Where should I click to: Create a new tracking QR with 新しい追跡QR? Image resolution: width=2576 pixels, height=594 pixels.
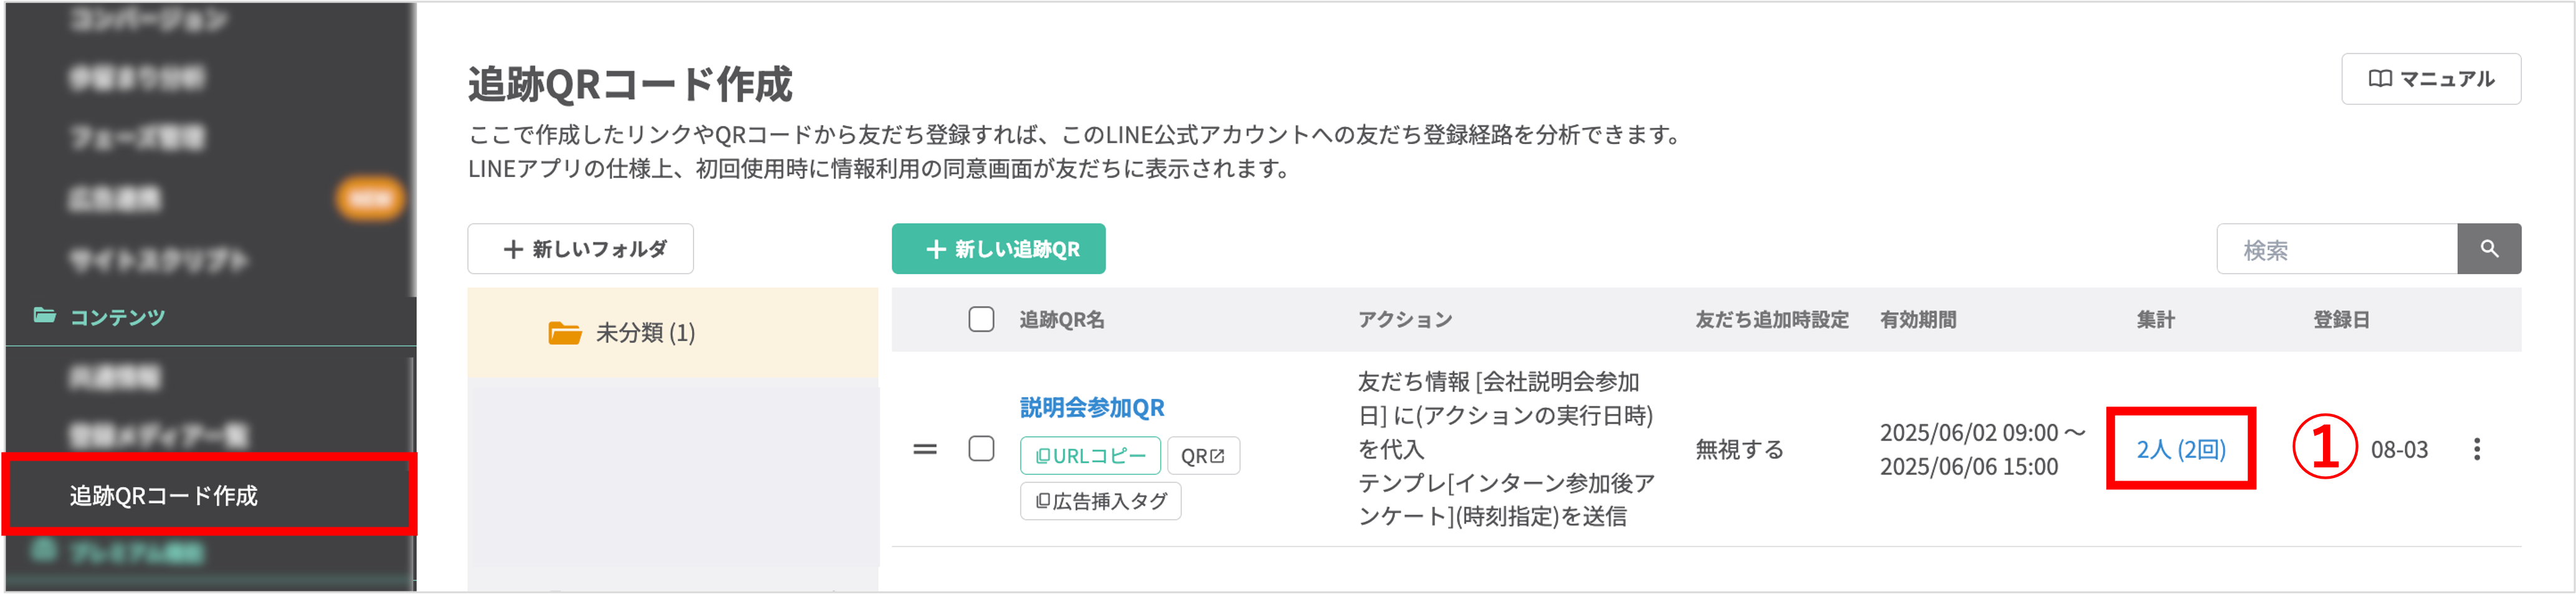pos(998,249)
